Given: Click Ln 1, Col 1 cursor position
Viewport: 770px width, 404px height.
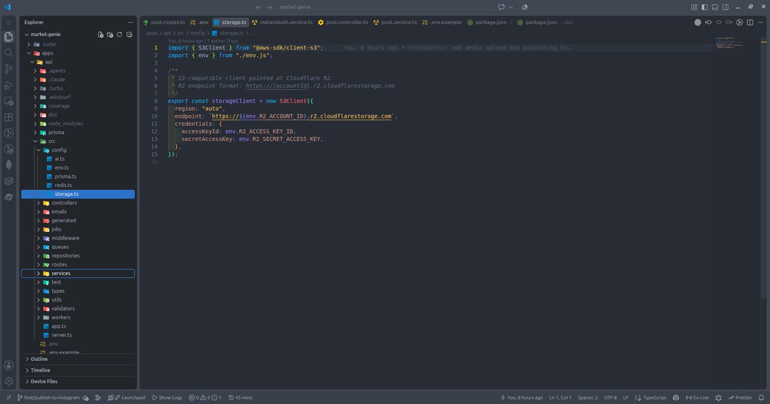Looking at the screenshot, I should tap(560, 398).
